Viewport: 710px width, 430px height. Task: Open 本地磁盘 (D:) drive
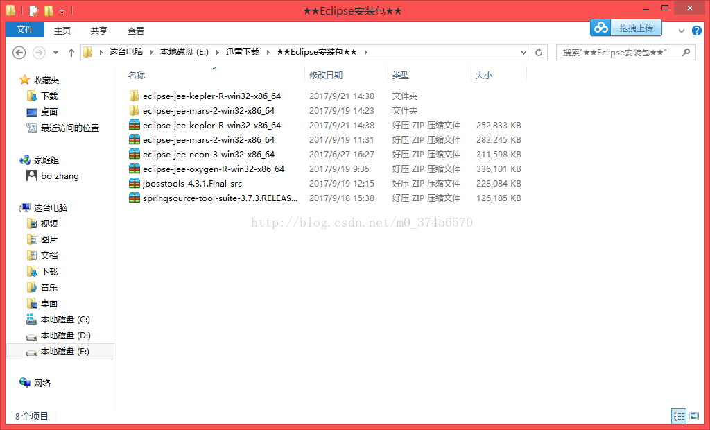pos(65,335)
